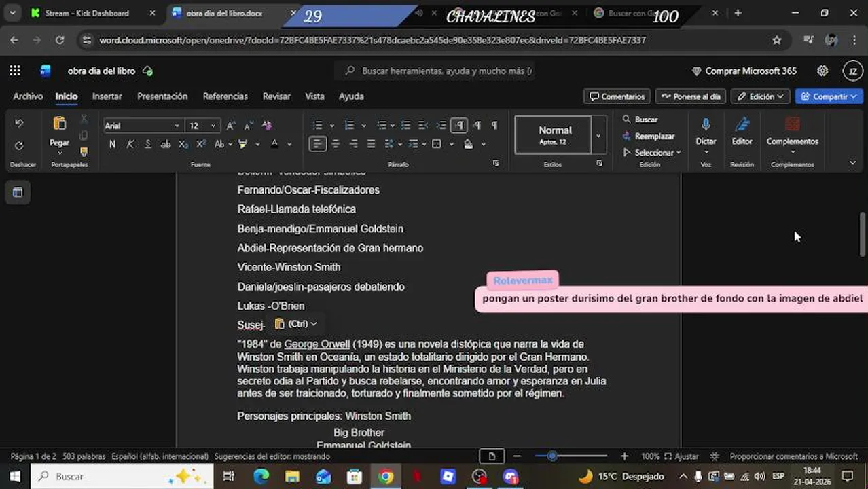Image resolution: width=868 pixels, height=489 pixels.
Task: Click the Undo (Deshacer) arrow icon
Action: click(x=19, y=124)
